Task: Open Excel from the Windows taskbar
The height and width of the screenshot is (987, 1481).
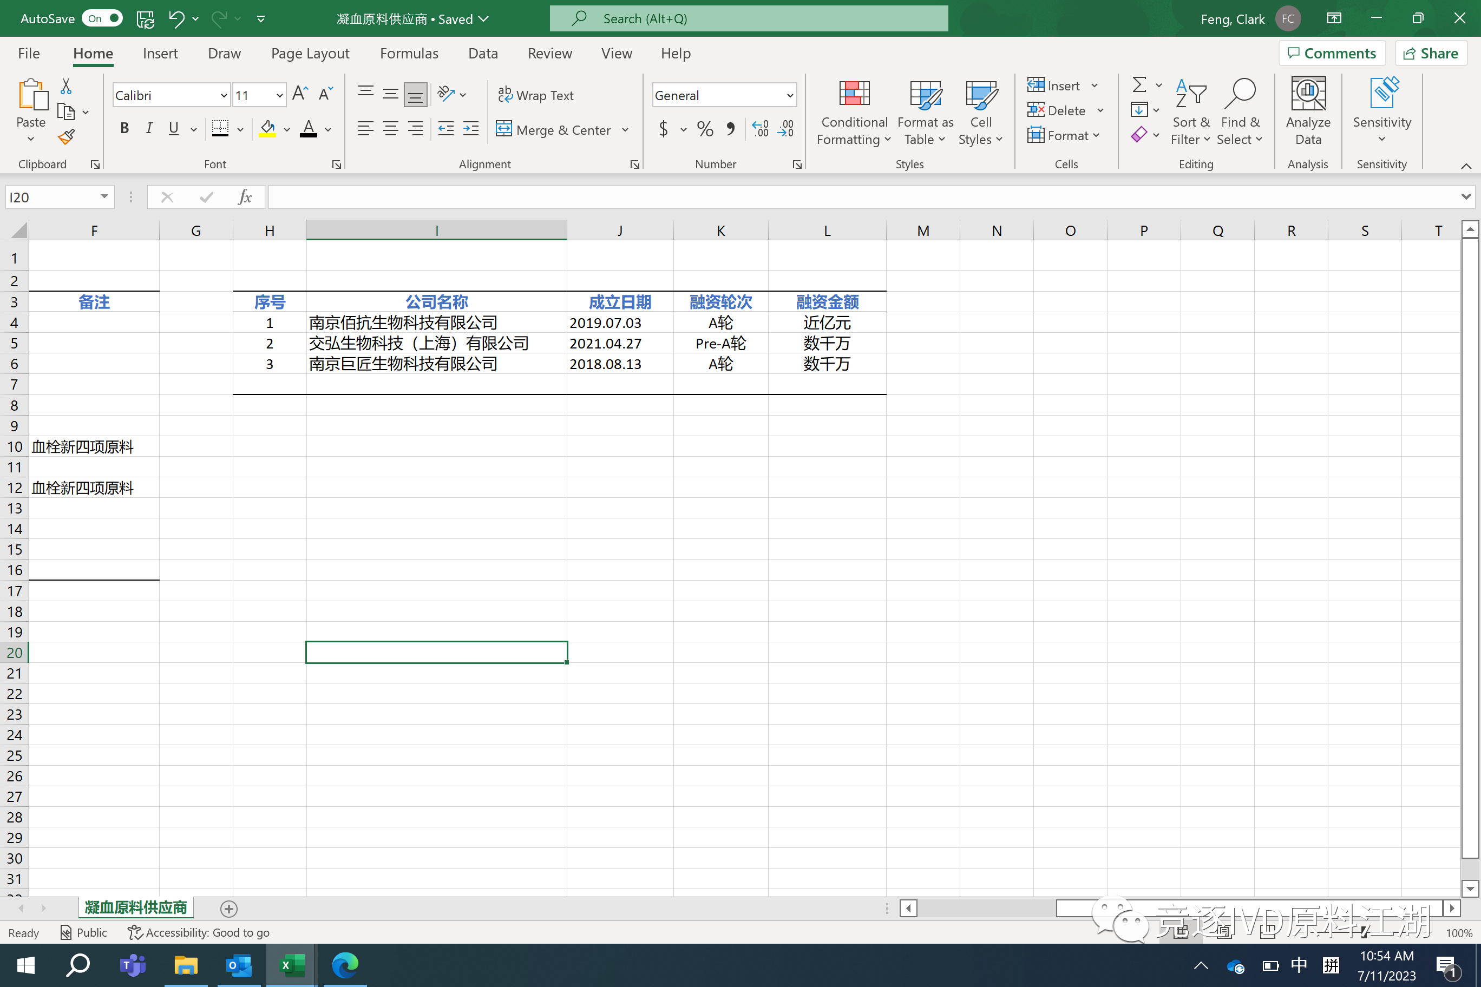Action: [x=292, y=965]
